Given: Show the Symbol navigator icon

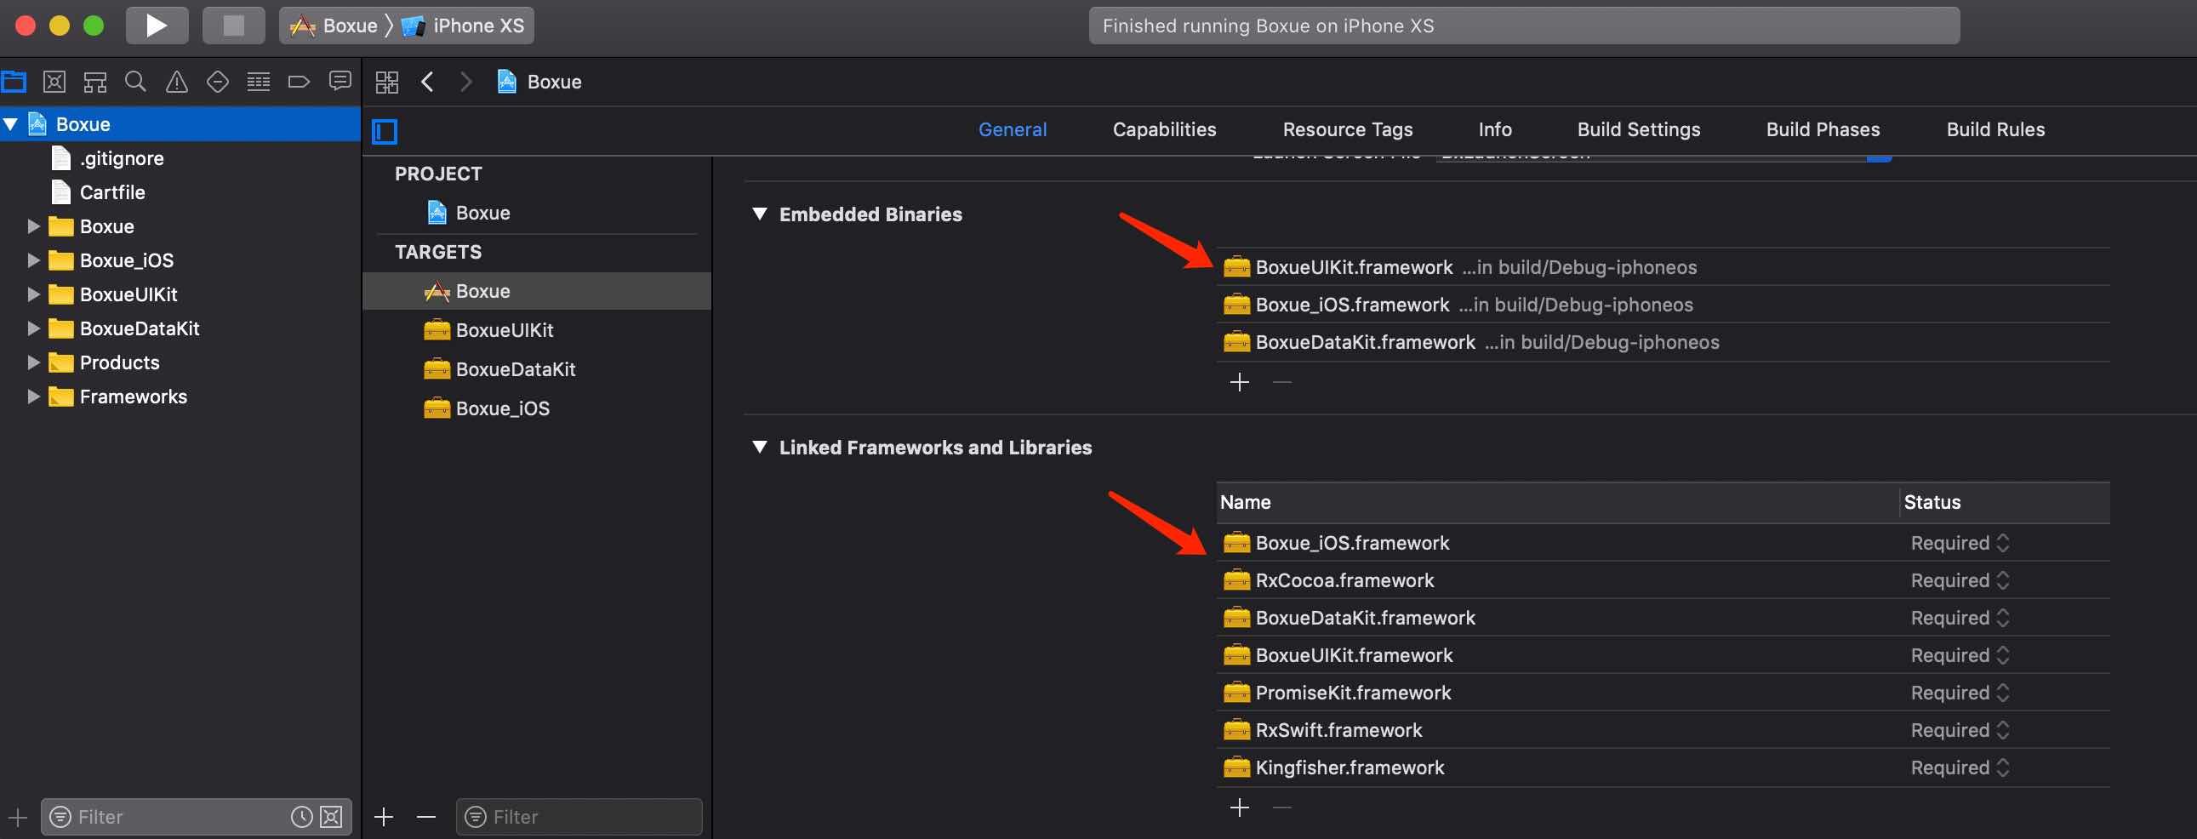Looking at the screenshot, I should 94,82.
